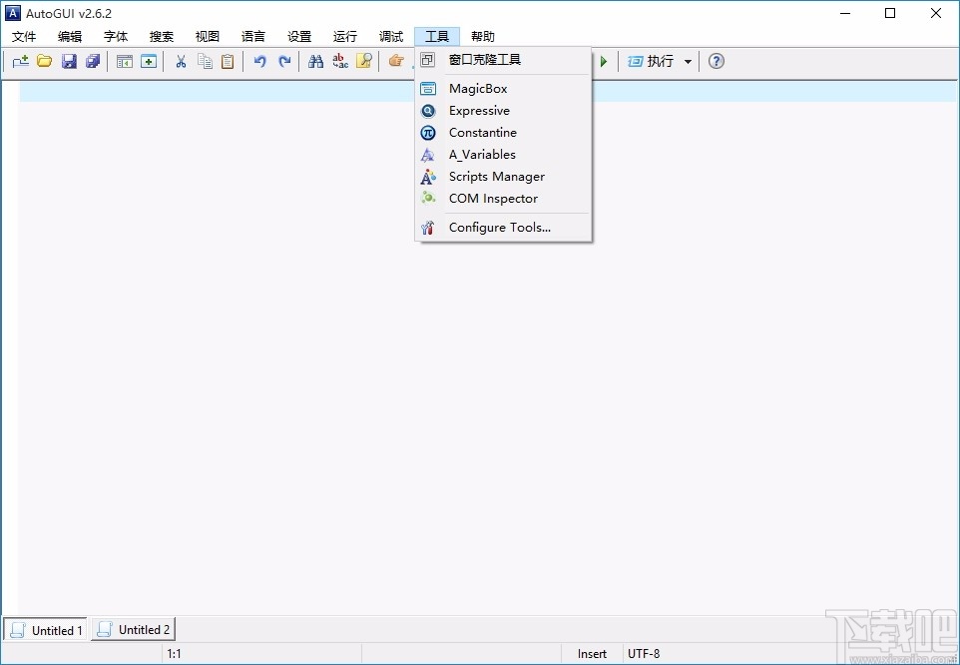Open a file using the folder toolbar icon

[44, 61]
